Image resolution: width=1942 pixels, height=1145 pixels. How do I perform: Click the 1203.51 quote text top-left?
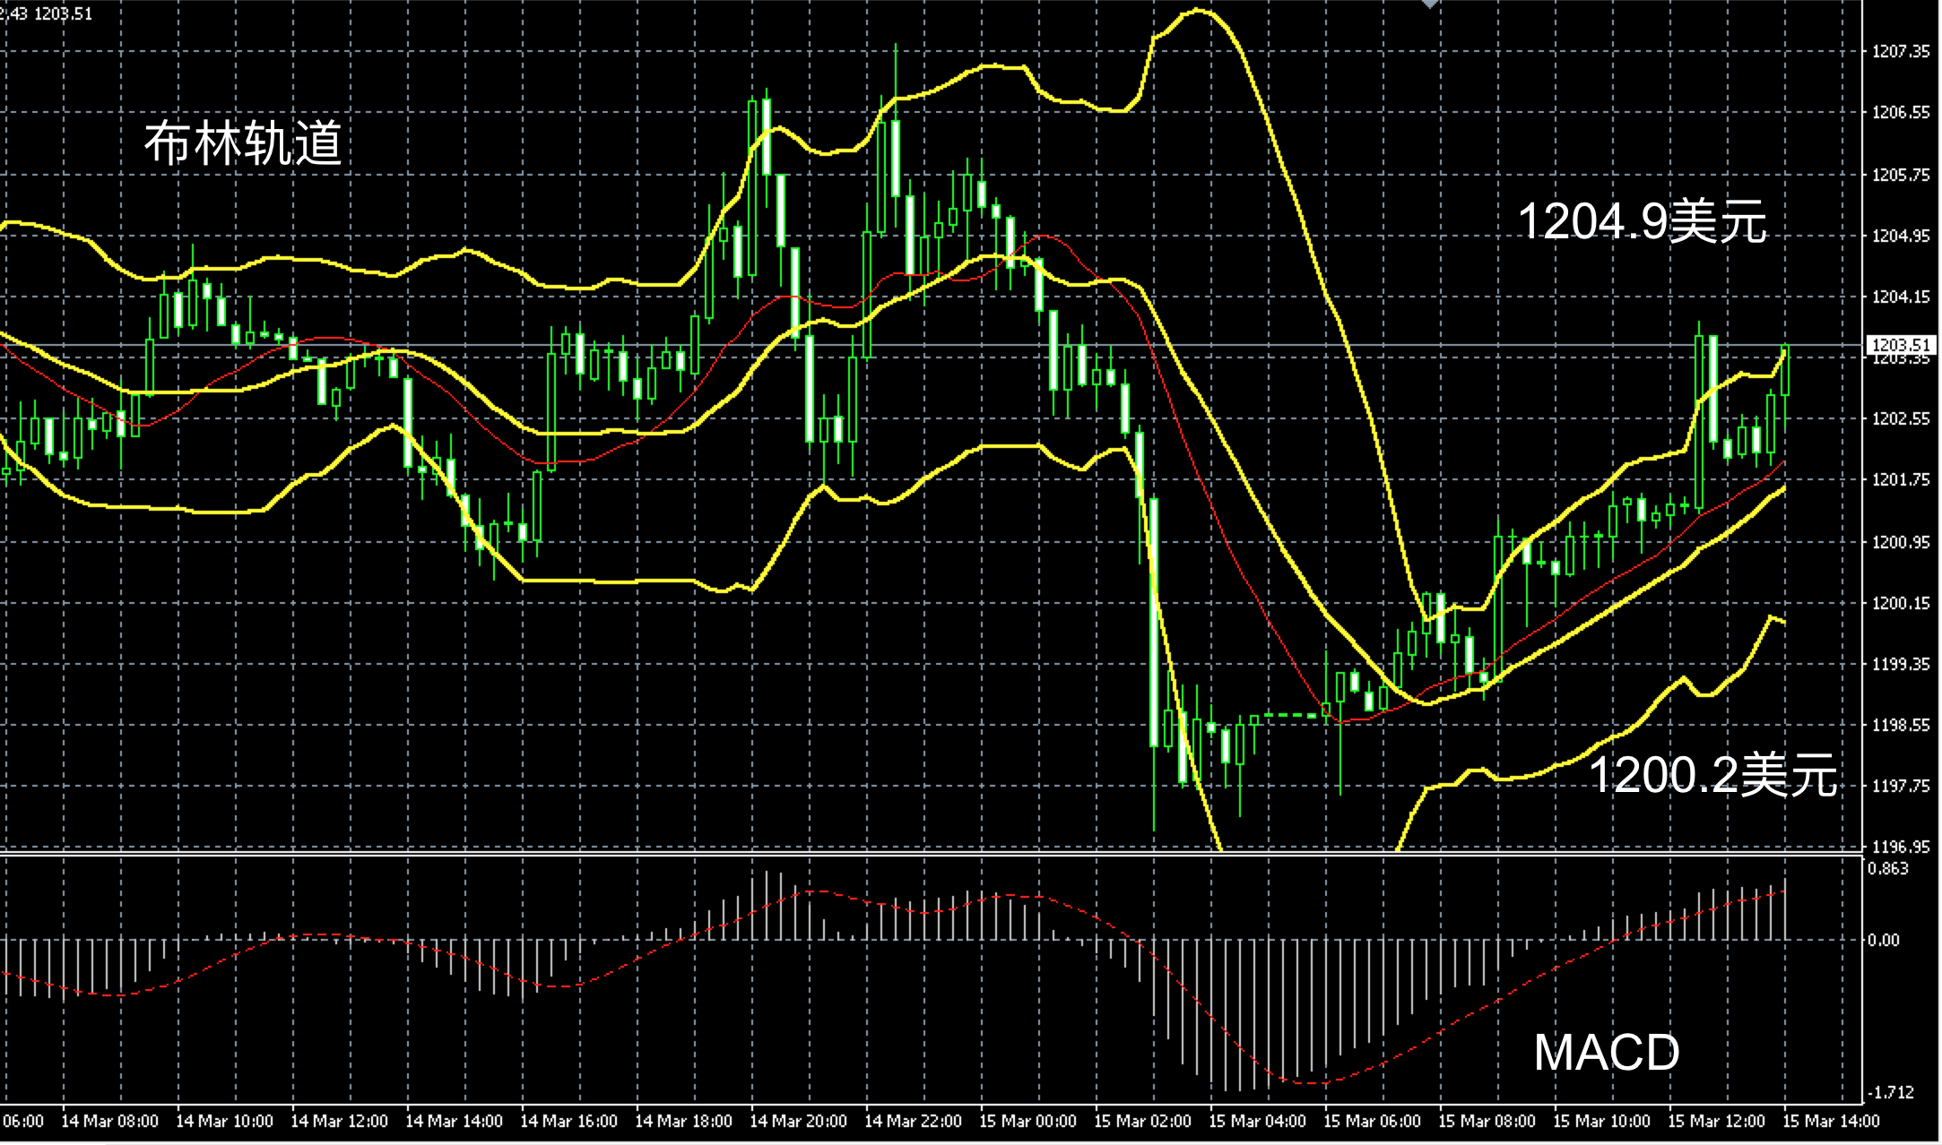pyautogui.click(x=65, y=13)
